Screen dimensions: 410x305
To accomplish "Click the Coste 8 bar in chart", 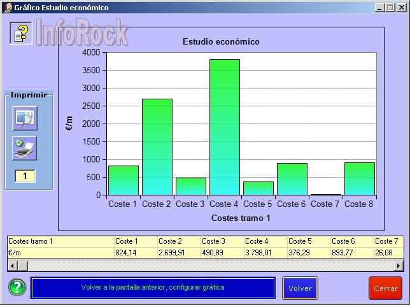I will [359, 178].
